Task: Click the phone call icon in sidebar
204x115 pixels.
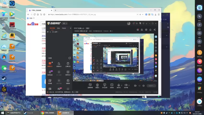Action: pyautogui.click(x=199, y=16)
